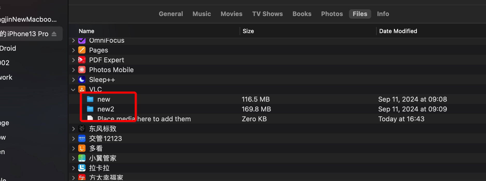
Task: Click the 多看 orange app icon
Action: point(82,148)
